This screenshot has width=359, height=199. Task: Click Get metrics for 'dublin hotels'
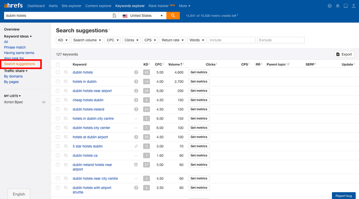point(199,72)
